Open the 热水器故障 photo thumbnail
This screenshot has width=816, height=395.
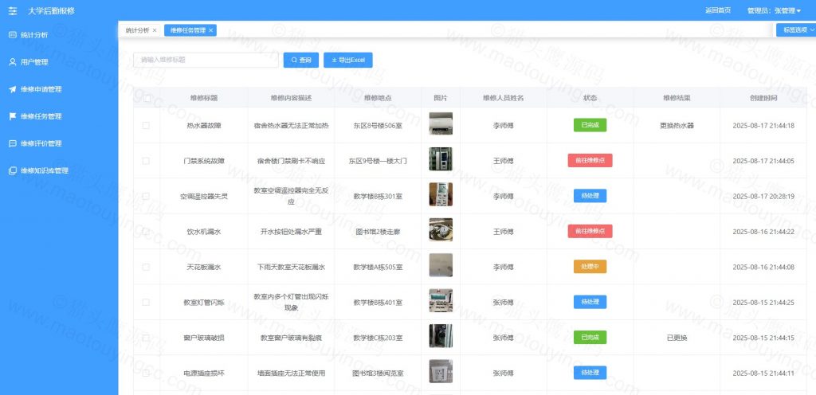click(441, 123)
